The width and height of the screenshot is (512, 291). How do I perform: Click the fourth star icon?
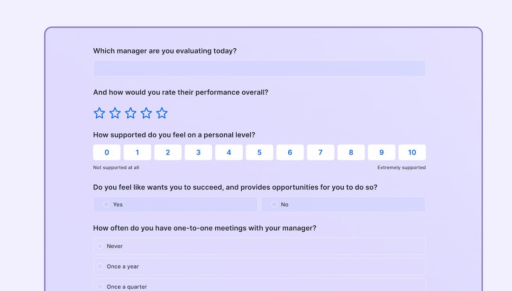[x=146, y=113]
